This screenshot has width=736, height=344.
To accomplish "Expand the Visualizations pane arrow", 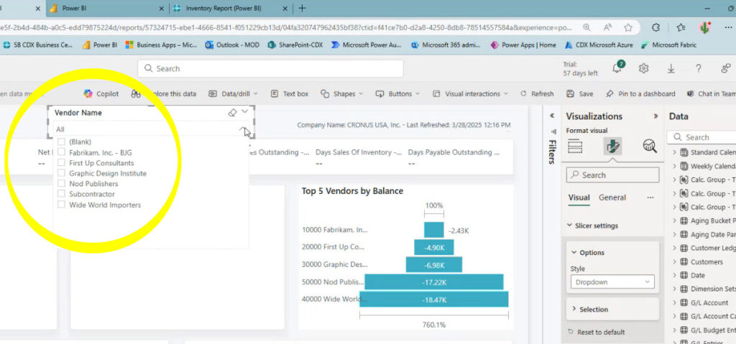I will [655, 116].
